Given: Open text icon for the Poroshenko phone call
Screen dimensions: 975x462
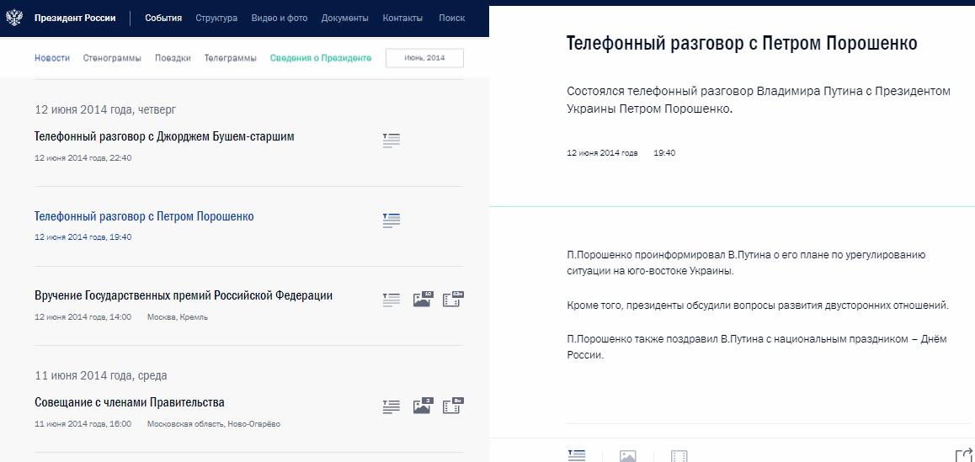Looking at the screenshot, I should 391,220.
